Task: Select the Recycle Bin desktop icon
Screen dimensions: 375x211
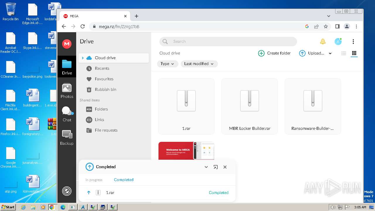Action: tap(11, 12)
